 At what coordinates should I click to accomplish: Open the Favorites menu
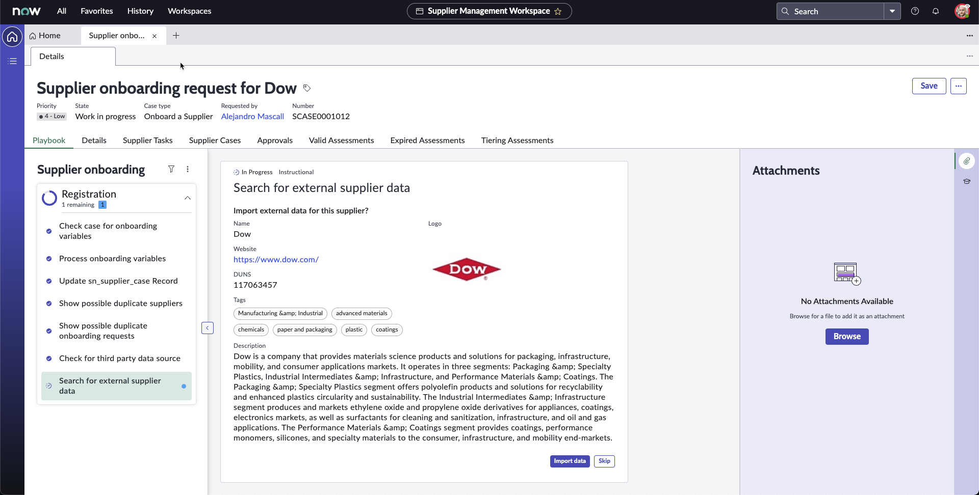click(x=97, y=11)
